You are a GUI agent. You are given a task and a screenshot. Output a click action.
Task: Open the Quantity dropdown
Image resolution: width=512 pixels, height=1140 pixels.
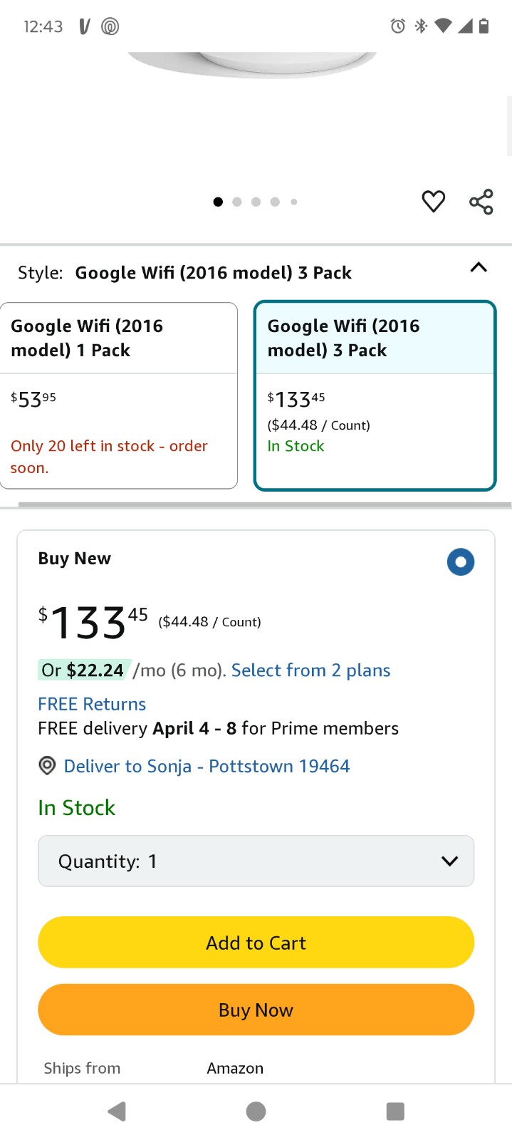(256, 861)
